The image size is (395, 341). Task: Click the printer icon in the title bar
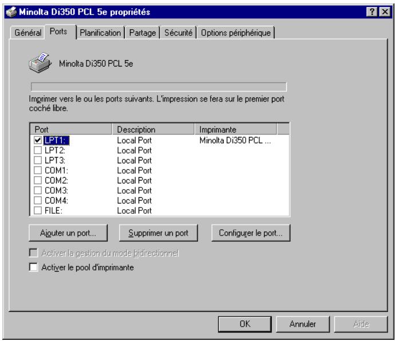click(x=11, y=12)
